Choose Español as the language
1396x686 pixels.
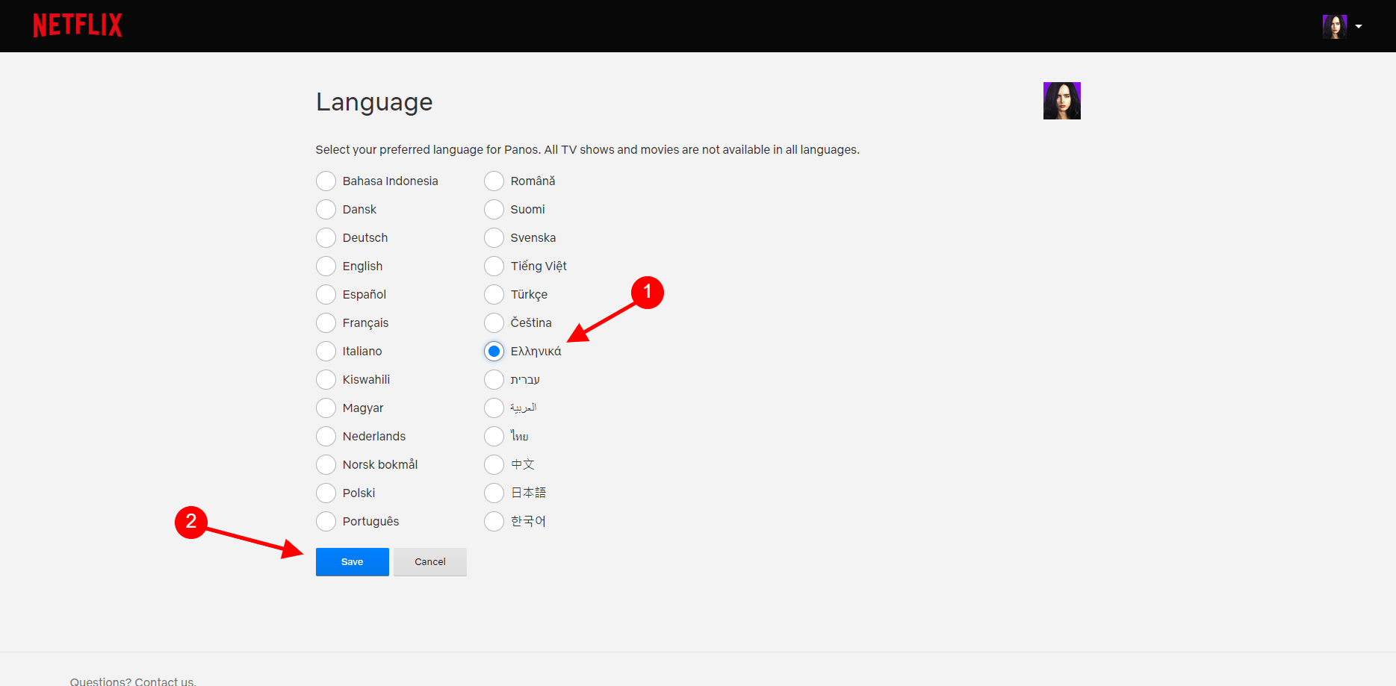[326, 295]
